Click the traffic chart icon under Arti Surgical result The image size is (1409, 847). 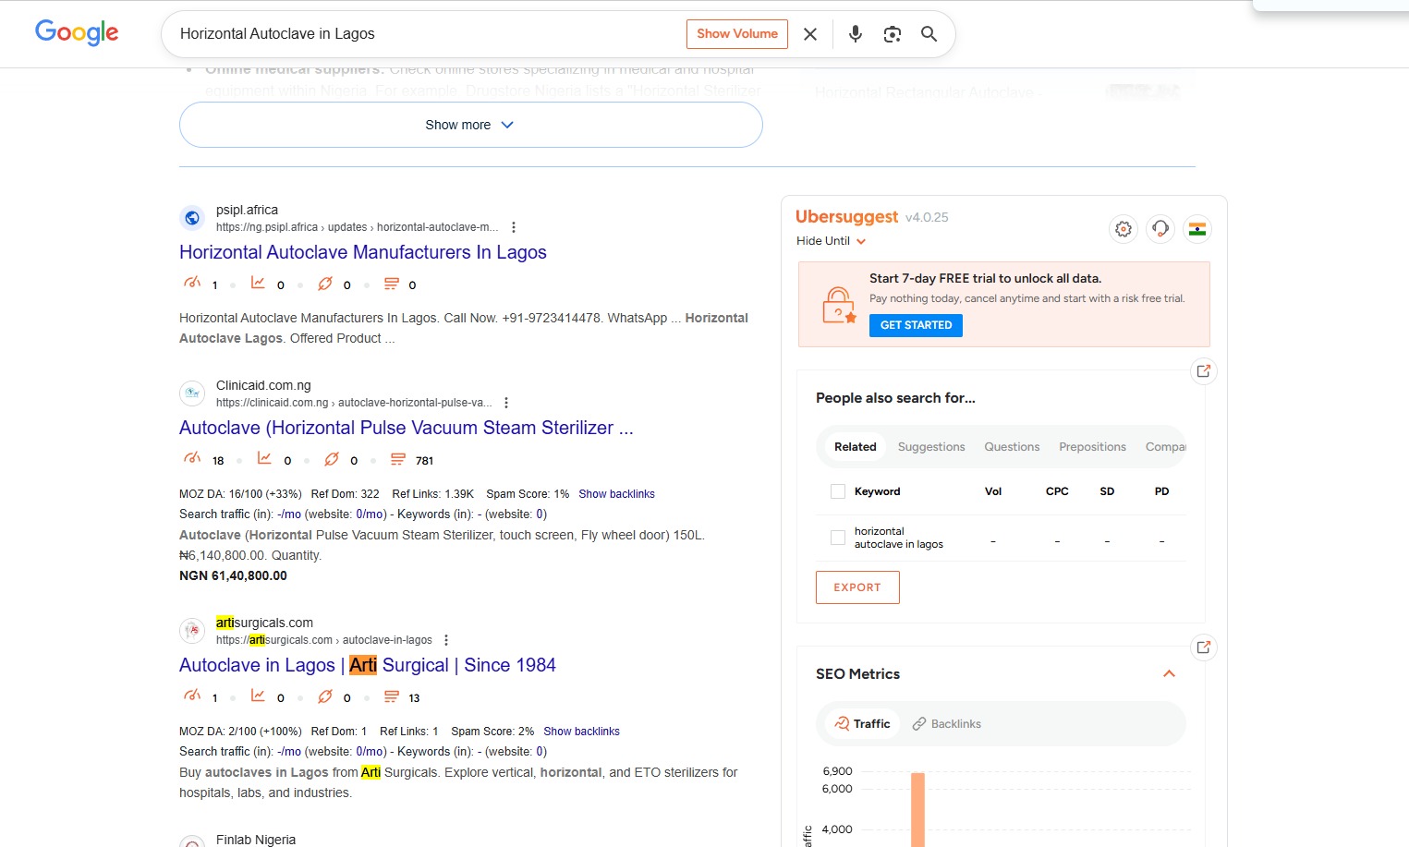point(258,696)
